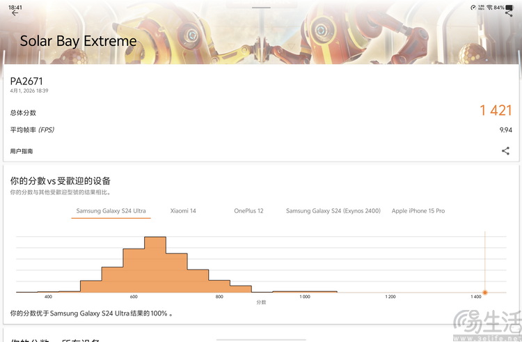Screen dimensions: 522x342
Task: Share result via user guide row icon
Action: (505, 150)
